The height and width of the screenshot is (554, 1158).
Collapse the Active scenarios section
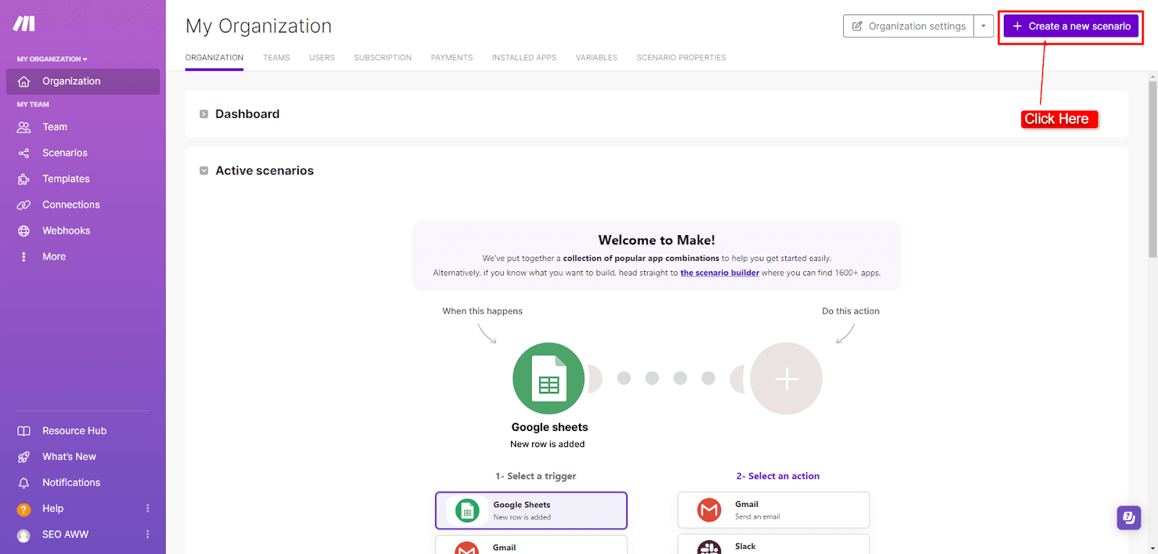tap(204, 171)
